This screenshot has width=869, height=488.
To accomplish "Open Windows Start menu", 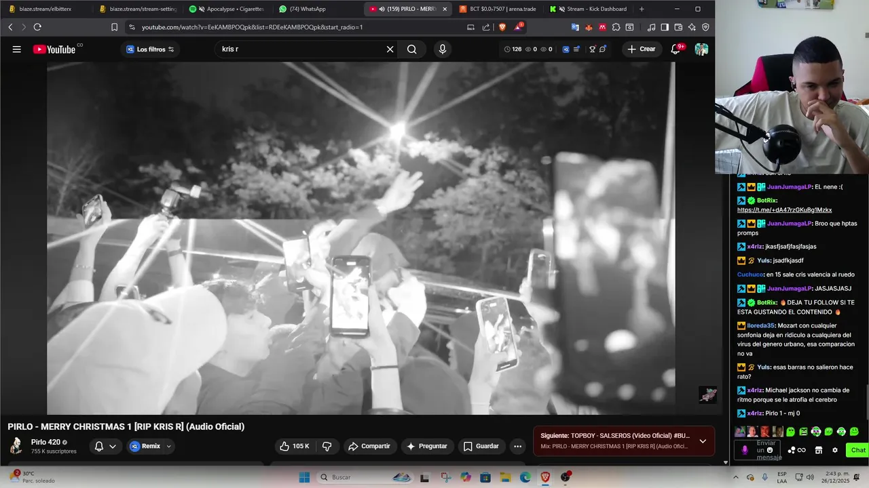I will click(304, 477).
